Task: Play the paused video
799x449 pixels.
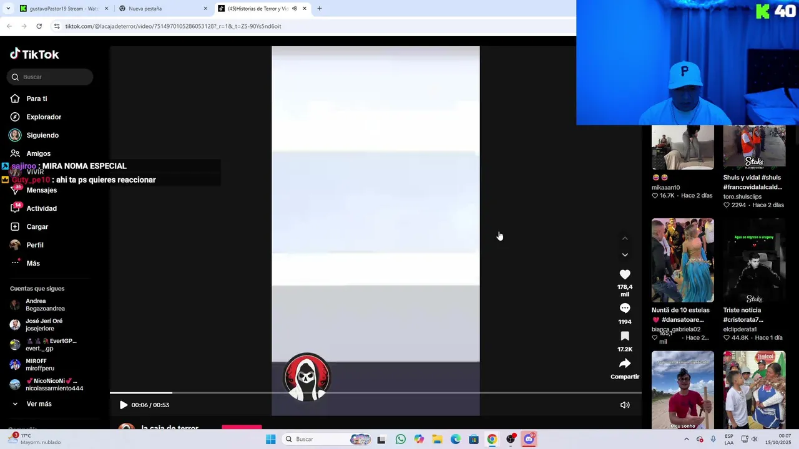Action: point(123,405)
